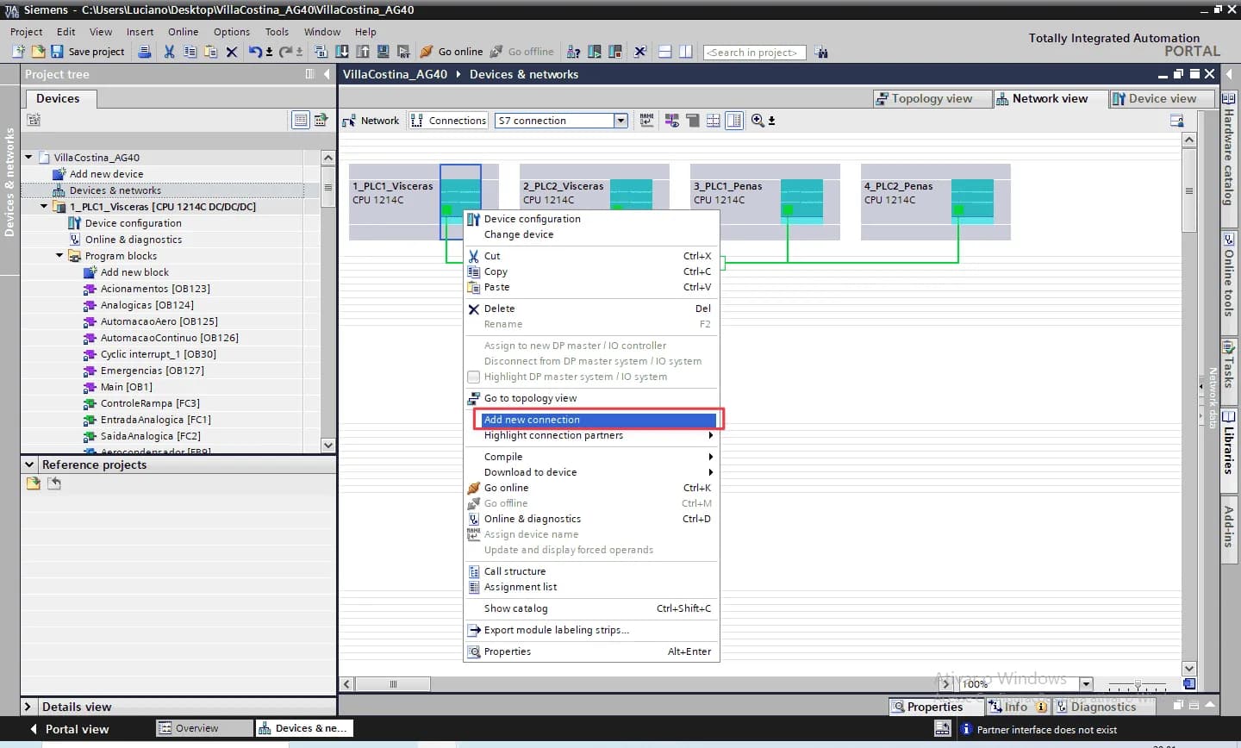Click the Search in project field
Image resolution: width=1241 pixels, height=748 pixels.
[753, 53]
